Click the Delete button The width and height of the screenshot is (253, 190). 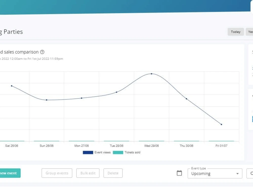pos(113,173)
